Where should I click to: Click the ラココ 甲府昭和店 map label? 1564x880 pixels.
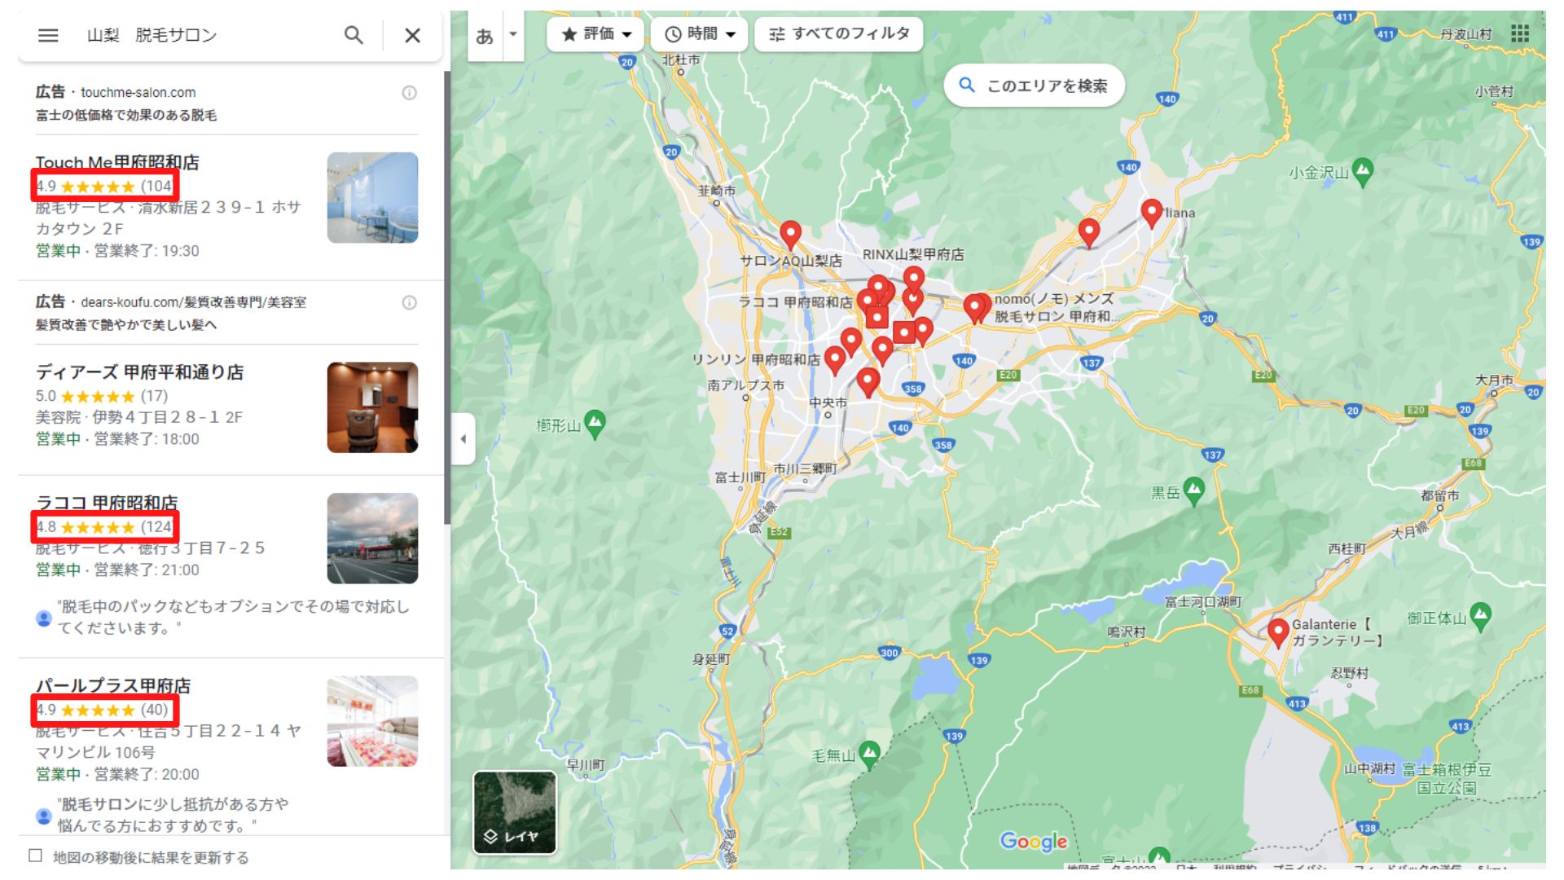coord(795,302)
